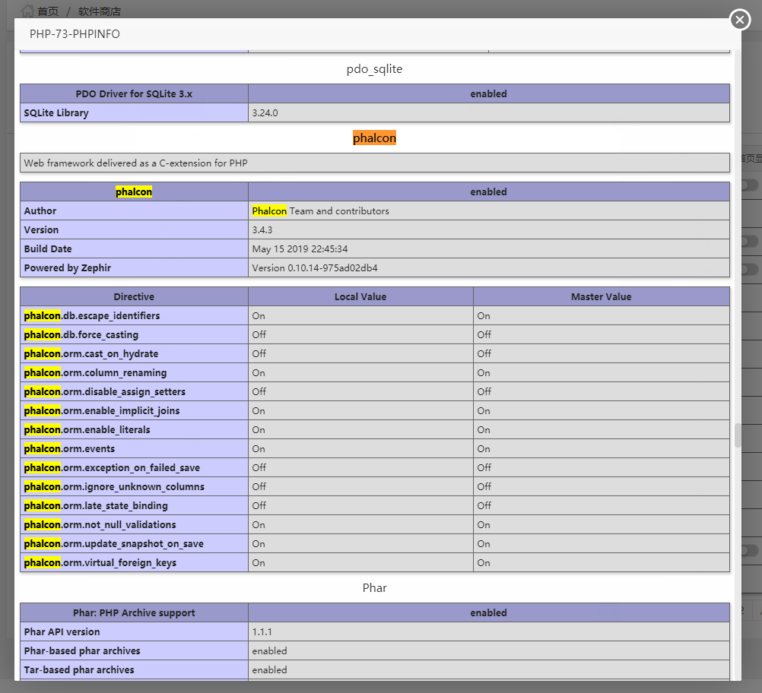The width and height of the screenshot is (762, 693).
Task: Click phalcon.orm.disable_assign_setters directive
Action: [x=104, y=391]
